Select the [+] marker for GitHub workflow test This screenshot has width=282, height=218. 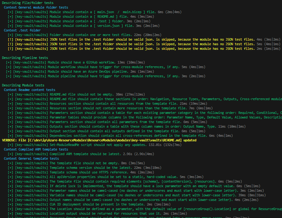point(10,62)
